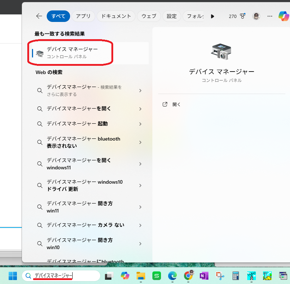Expand chevron for 開き方 win10 suggestion
Screen dimensions: 290x284
[141, 244]
